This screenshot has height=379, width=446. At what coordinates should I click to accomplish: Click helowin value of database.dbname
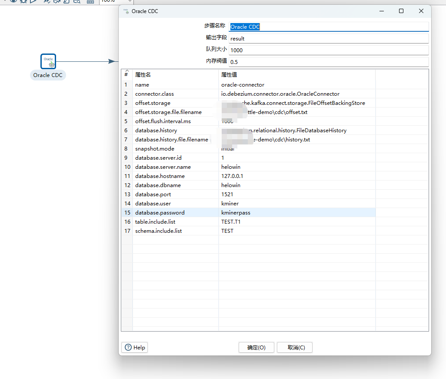[297, 185]
